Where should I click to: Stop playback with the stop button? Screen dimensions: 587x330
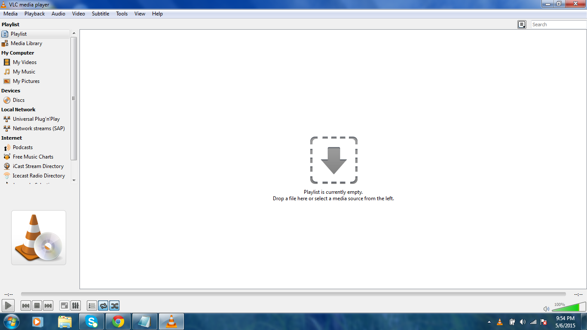37,306
